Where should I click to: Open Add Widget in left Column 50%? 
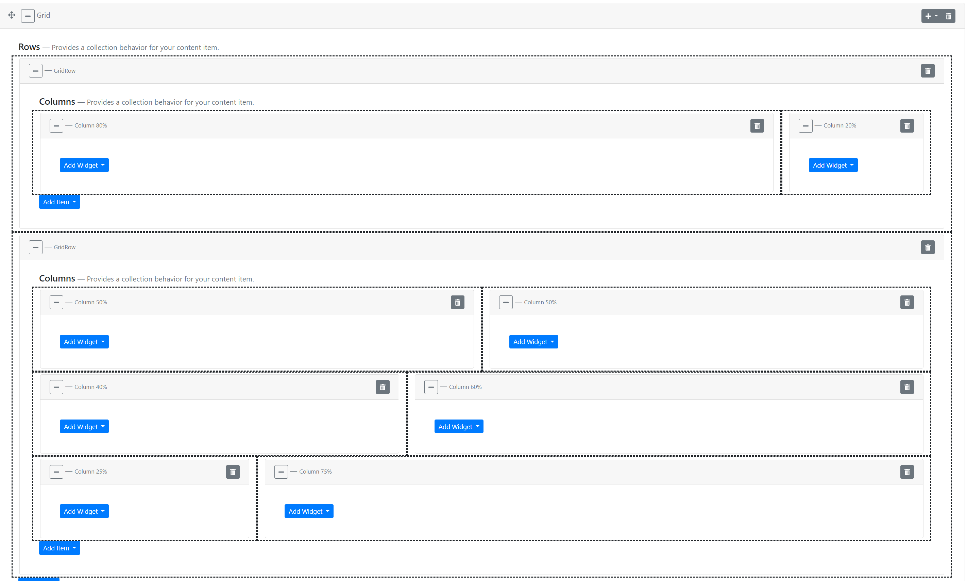(84, 342)
